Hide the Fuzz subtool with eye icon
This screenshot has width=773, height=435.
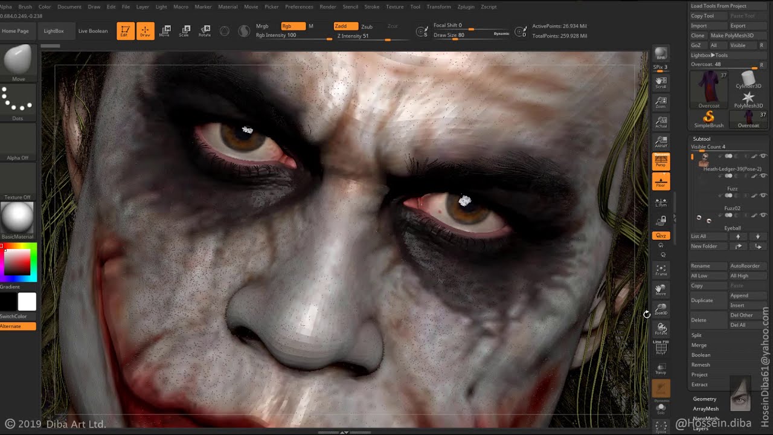click(763, 176)
